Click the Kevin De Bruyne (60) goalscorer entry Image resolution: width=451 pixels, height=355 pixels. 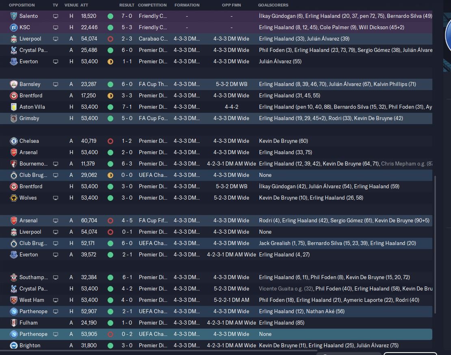[283, 141]
